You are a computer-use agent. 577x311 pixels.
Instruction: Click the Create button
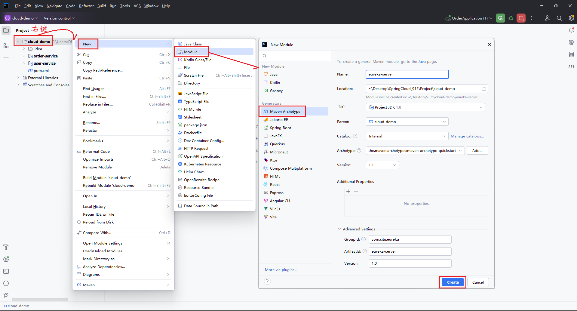(453, 282)
